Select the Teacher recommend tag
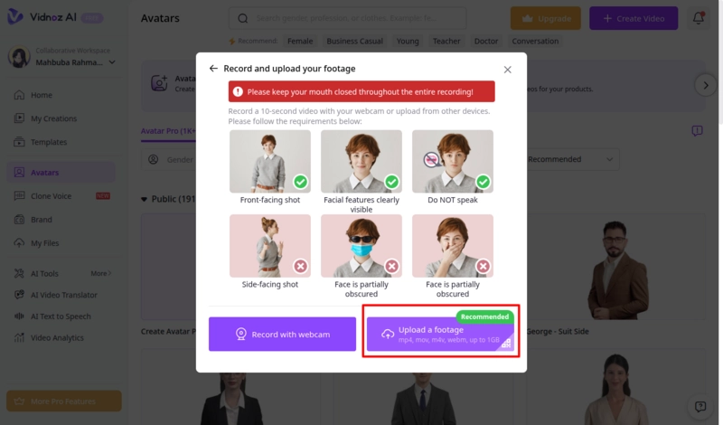The width and height of the screenshot is (723, 425). pyautogui.click(x=446, y=41)
